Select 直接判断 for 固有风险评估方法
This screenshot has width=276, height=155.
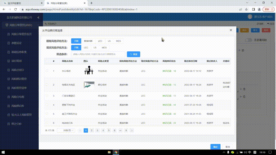[x=88, y=41]
